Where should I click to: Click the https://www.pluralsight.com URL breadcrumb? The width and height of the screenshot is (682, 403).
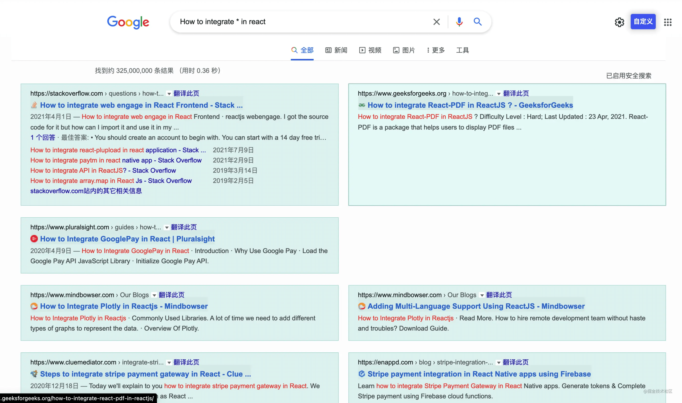coord(96,227)
